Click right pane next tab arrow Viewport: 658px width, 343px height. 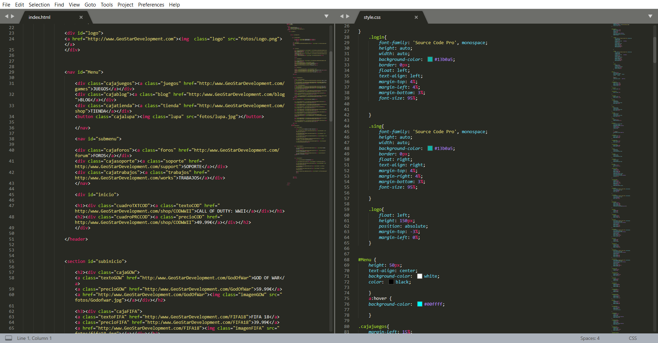pos(348,16)
